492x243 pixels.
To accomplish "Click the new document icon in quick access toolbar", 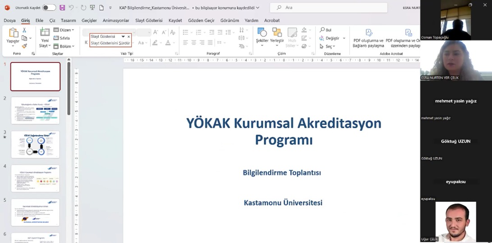I will click(x=102, y=8).
